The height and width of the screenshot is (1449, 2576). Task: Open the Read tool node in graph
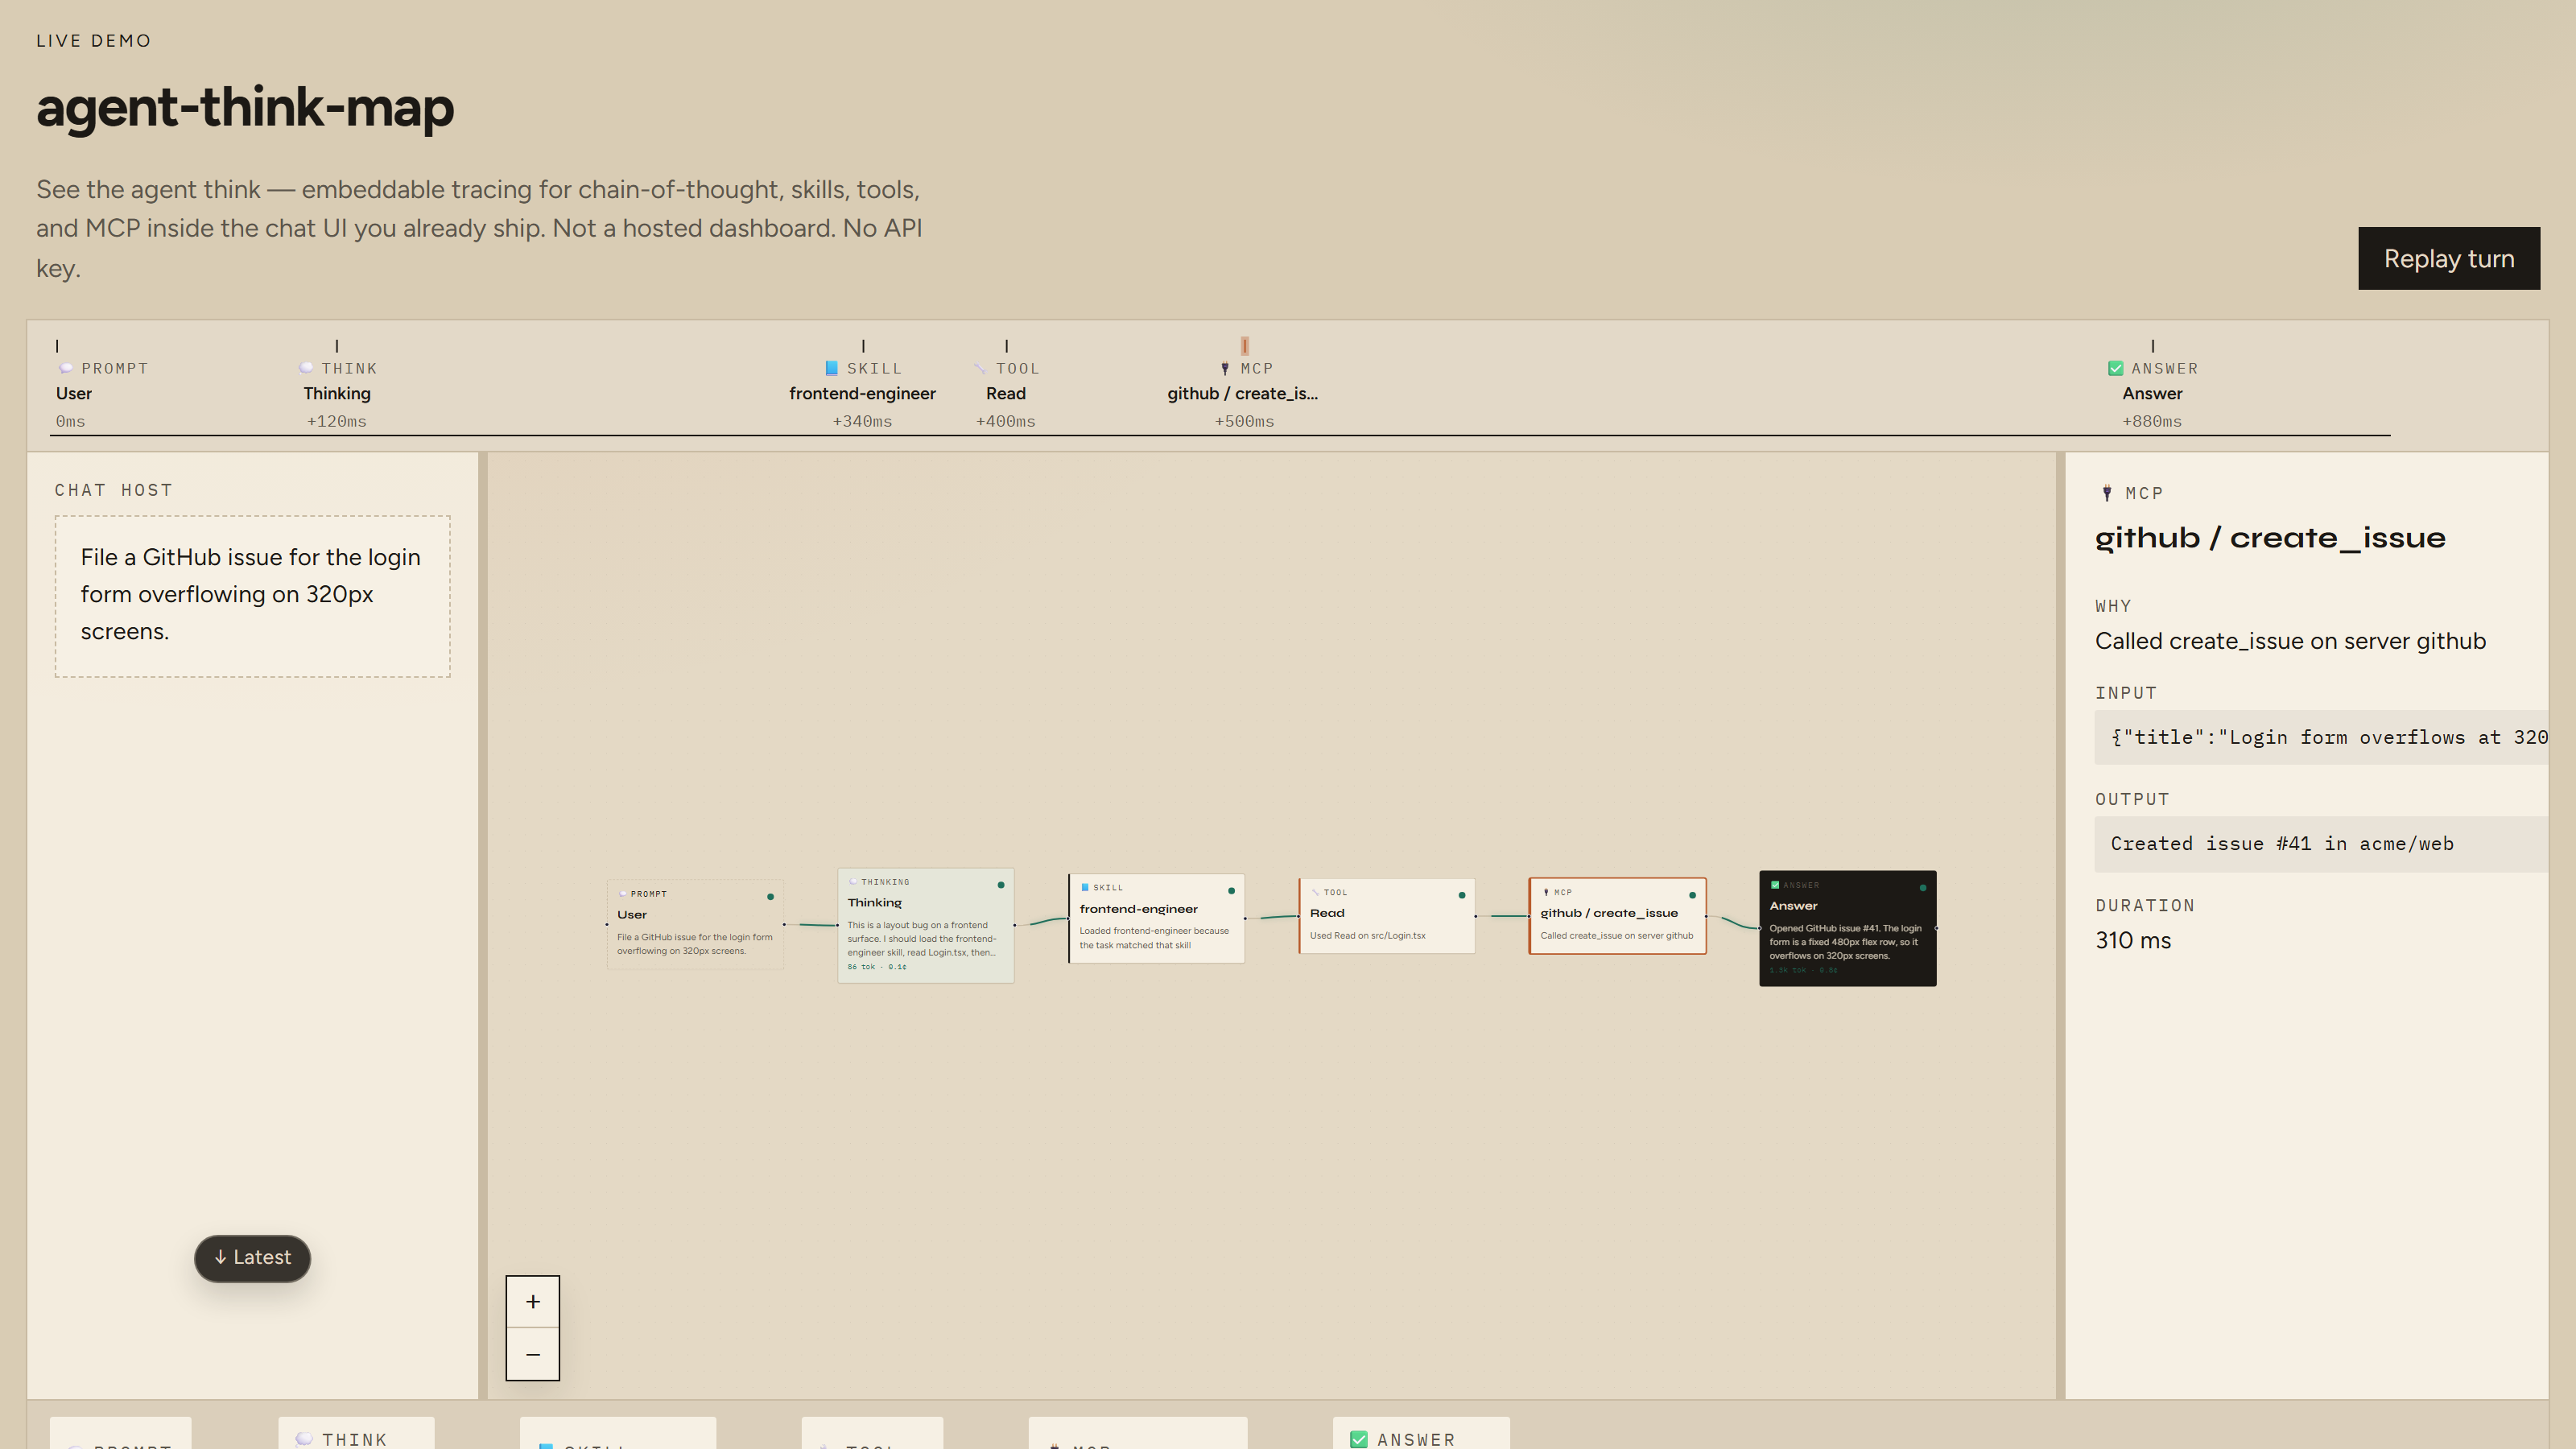[1386, 916]
